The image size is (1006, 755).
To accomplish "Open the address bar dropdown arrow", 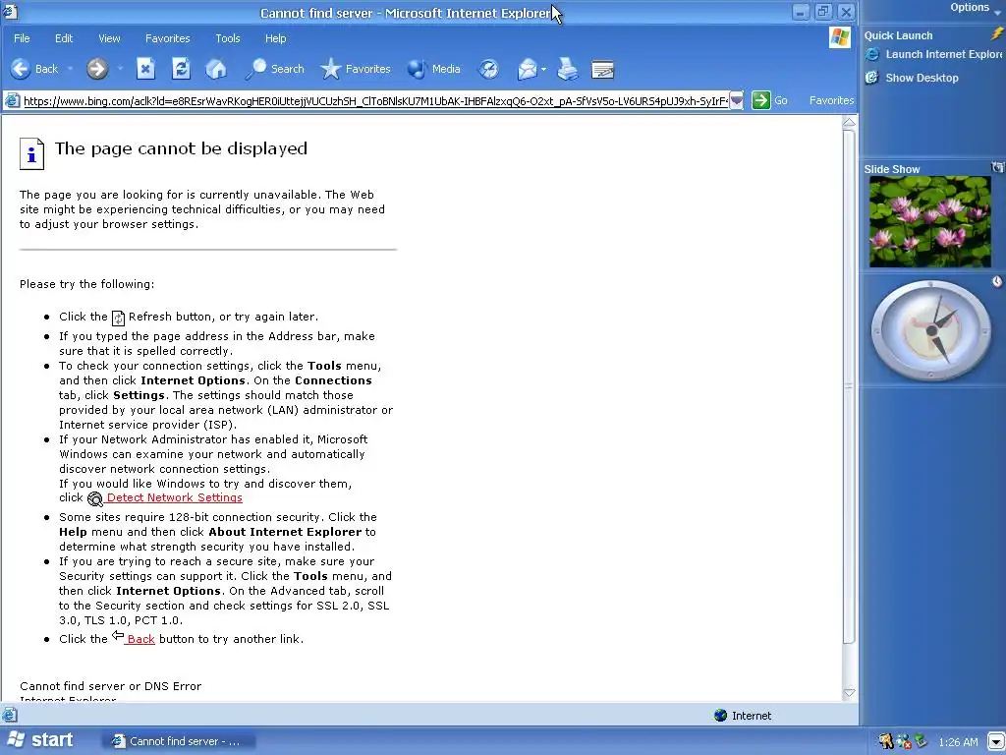I will point(737,100).
